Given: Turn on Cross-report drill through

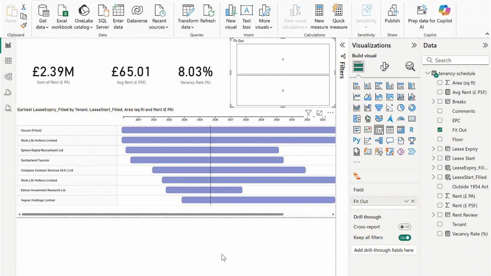Looking at the screenshot, I should pos(405,227).
